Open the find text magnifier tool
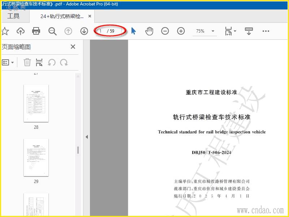The width and height of the screenshot is (289, 217). (52, 31)
